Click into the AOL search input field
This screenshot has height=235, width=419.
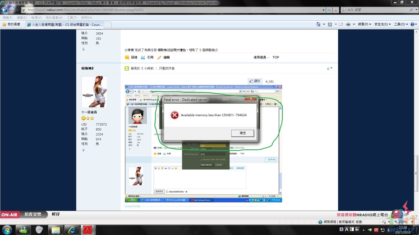pos(377,10)
